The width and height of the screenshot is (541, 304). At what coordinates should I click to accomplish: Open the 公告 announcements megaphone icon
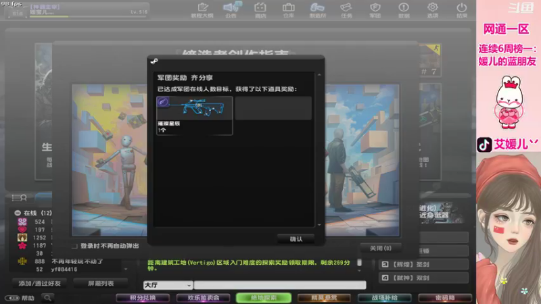pos(231,10)
